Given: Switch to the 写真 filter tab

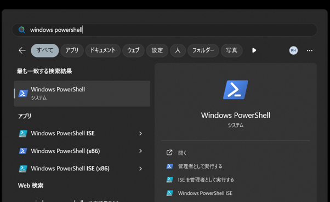Looking at the screenshot, I should [231, 50].
